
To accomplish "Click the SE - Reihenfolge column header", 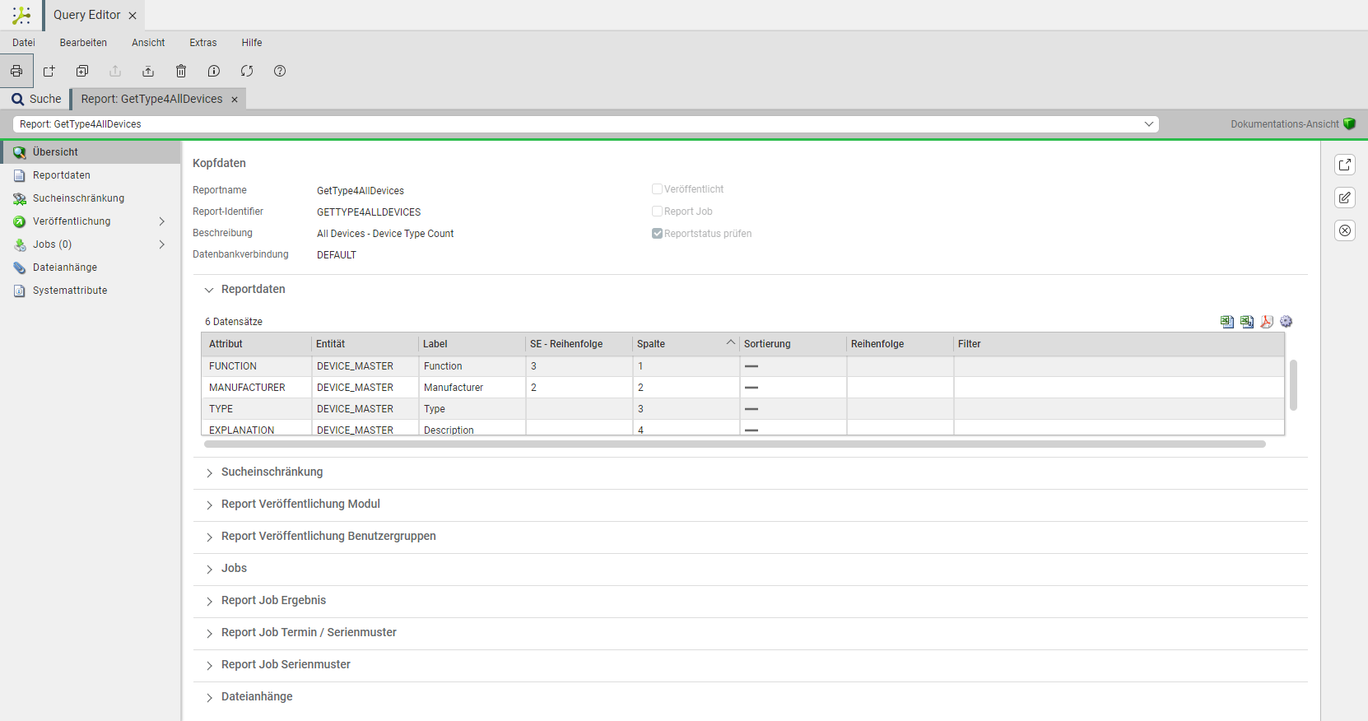I will pos(579,344).
